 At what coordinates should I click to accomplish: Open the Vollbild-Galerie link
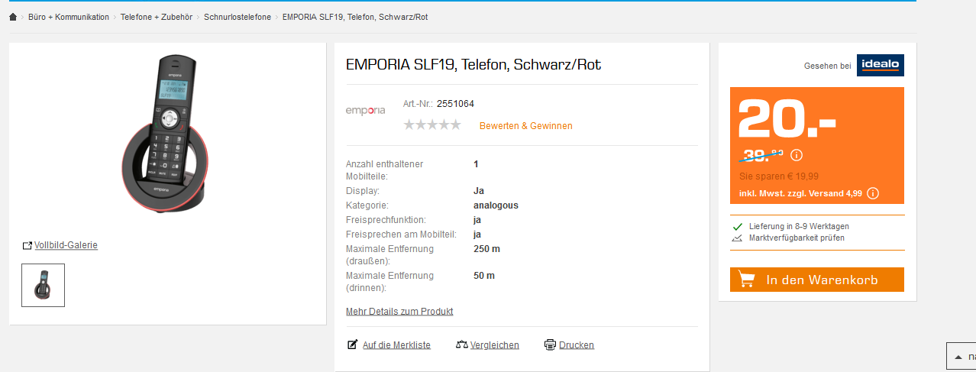click(x=66, y=245)
